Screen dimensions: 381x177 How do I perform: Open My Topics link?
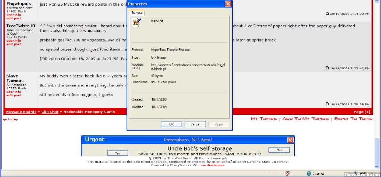[263, 119]
